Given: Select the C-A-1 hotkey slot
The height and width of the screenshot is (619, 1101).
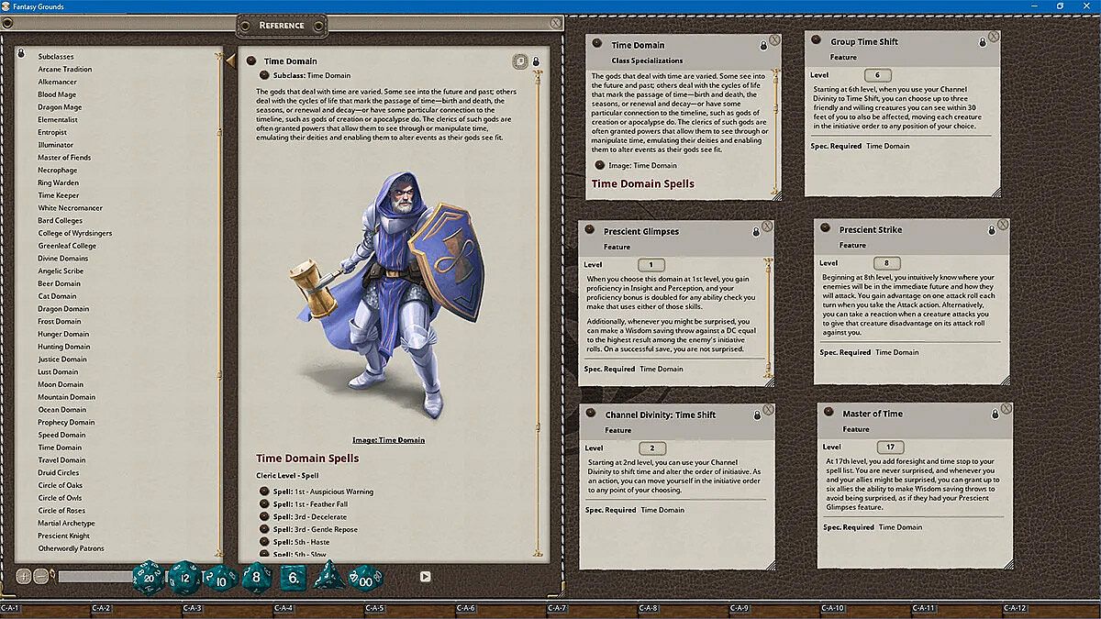Looking at the screenshot, I should [46, 609].
